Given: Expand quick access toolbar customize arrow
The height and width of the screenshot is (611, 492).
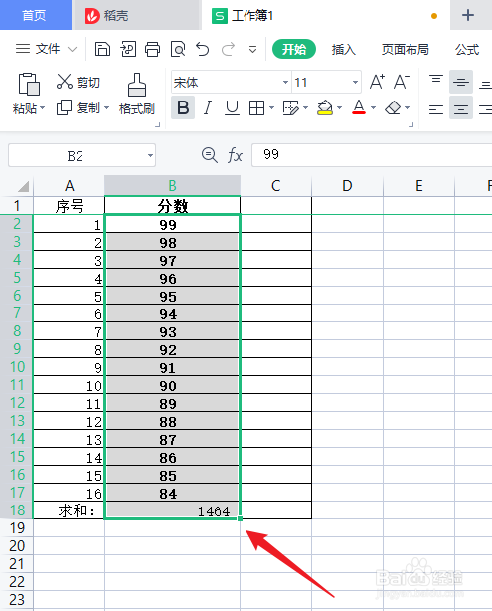Looking at the screenshot, I should click(253, 50).
